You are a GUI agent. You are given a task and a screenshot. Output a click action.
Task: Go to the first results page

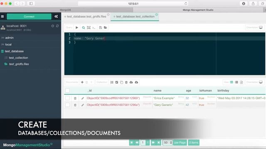[x=131, y=142]
